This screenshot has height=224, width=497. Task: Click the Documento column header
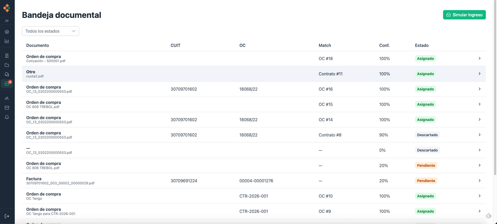(38, 45)
